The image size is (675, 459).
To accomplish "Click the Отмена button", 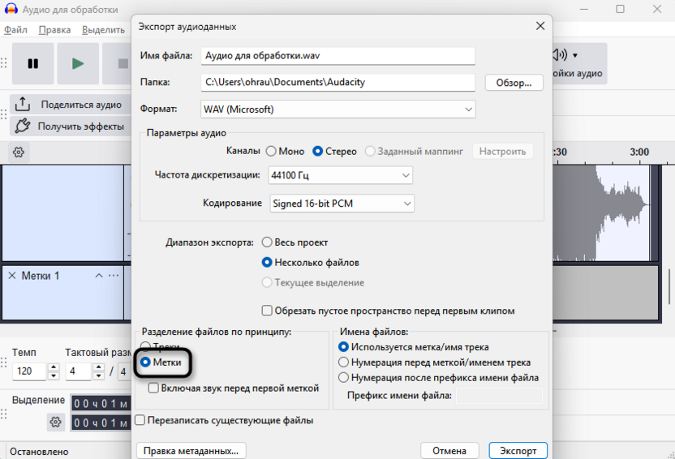I will (x=449, y=450).
